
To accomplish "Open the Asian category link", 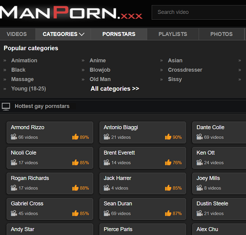I will (x=175, y=61).
